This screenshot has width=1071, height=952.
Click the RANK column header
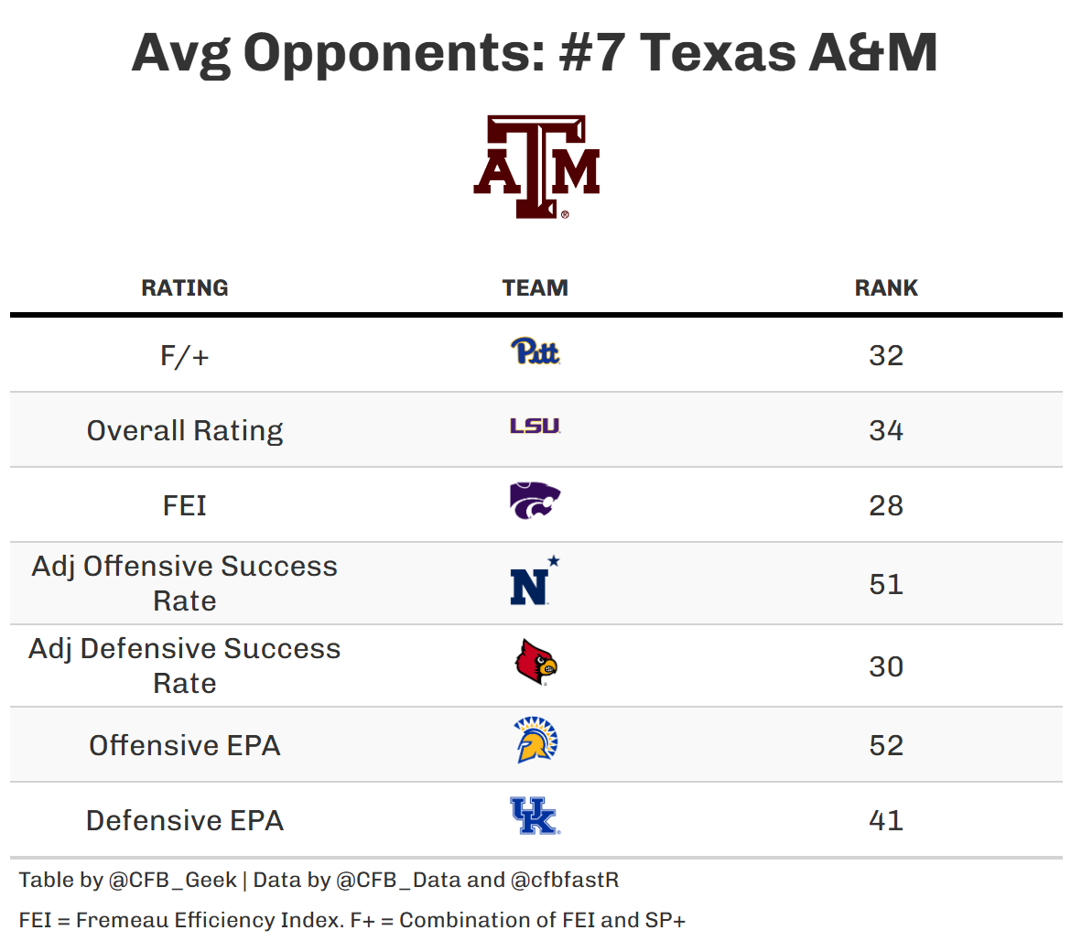click(886, 287)
